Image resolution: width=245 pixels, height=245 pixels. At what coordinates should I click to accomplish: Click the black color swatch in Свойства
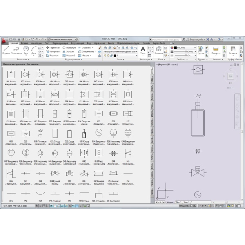[x=175, y=47]
